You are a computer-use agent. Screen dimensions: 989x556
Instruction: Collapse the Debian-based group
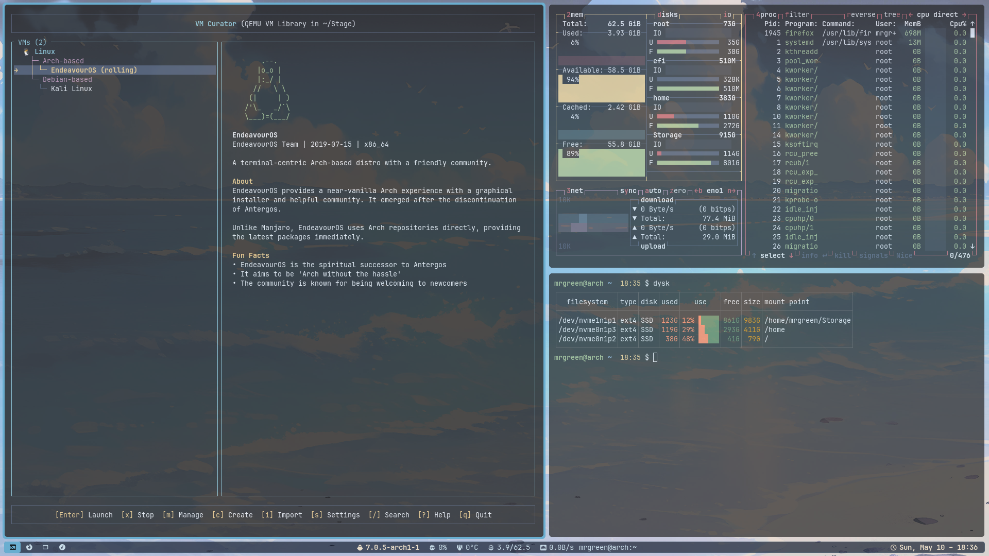click(x=67, y=79)
